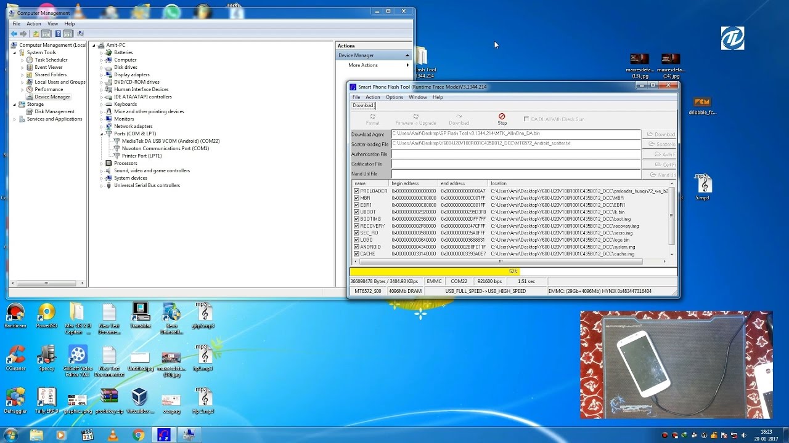789x443 pixels.
Task: Uncheck RECOVERY partition checkbox
Action: [x=356, y=226]
